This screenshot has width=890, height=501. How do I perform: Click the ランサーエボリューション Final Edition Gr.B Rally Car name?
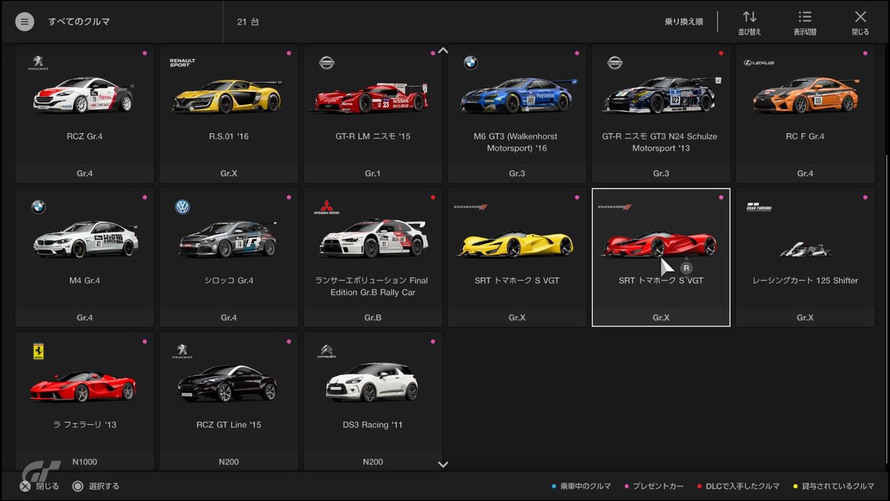point(372,287)
